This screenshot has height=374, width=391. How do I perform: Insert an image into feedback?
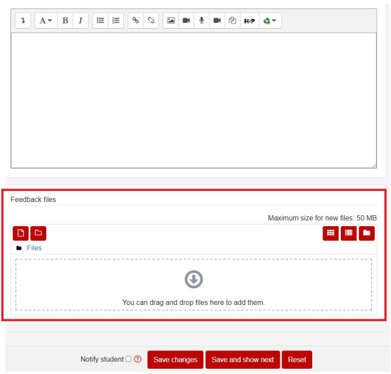click(x=171, y=21)
